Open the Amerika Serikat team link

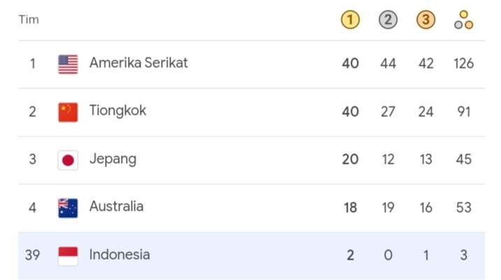[139, 63]
